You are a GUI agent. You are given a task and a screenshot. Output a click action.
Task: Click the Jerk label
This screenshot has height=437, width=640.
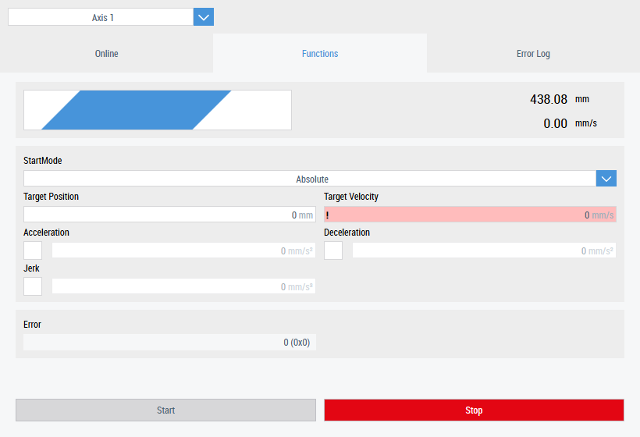[31, 268]
